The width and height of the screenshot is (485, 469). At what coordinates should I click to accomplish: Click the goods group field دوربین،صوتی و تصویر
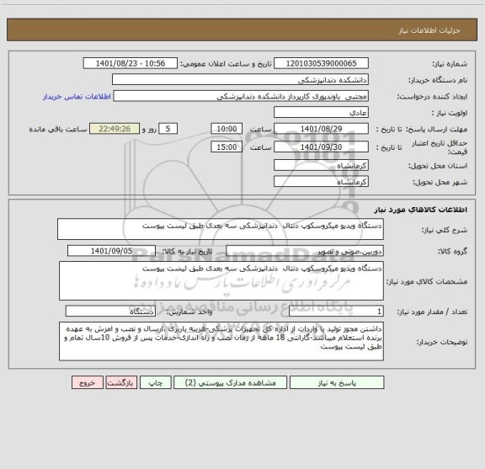(305, 251)
